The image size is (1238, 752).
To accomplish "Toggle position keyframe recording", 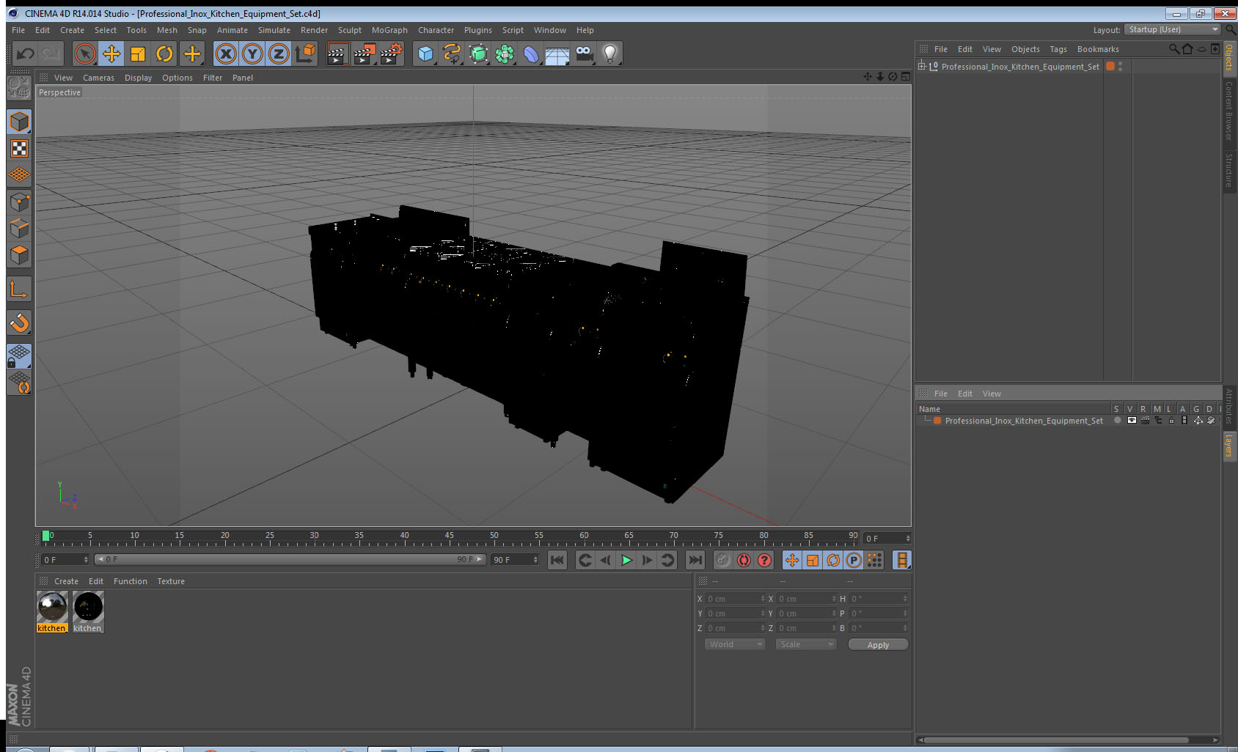I will [x=792, y=560].
